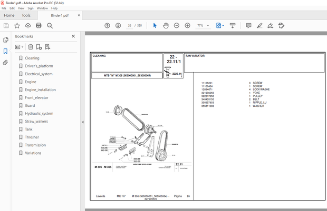Open the Front_elevator bookmark

point(36,97)
